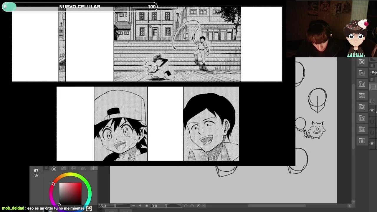Show the second hidden layer checkbox
This screenshot has width=377, height=212.
pos(372,133)
